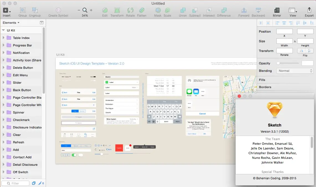Click the align right edges icon
The height and width of the screenshot is (187, 316).
[x=291, y=23]
